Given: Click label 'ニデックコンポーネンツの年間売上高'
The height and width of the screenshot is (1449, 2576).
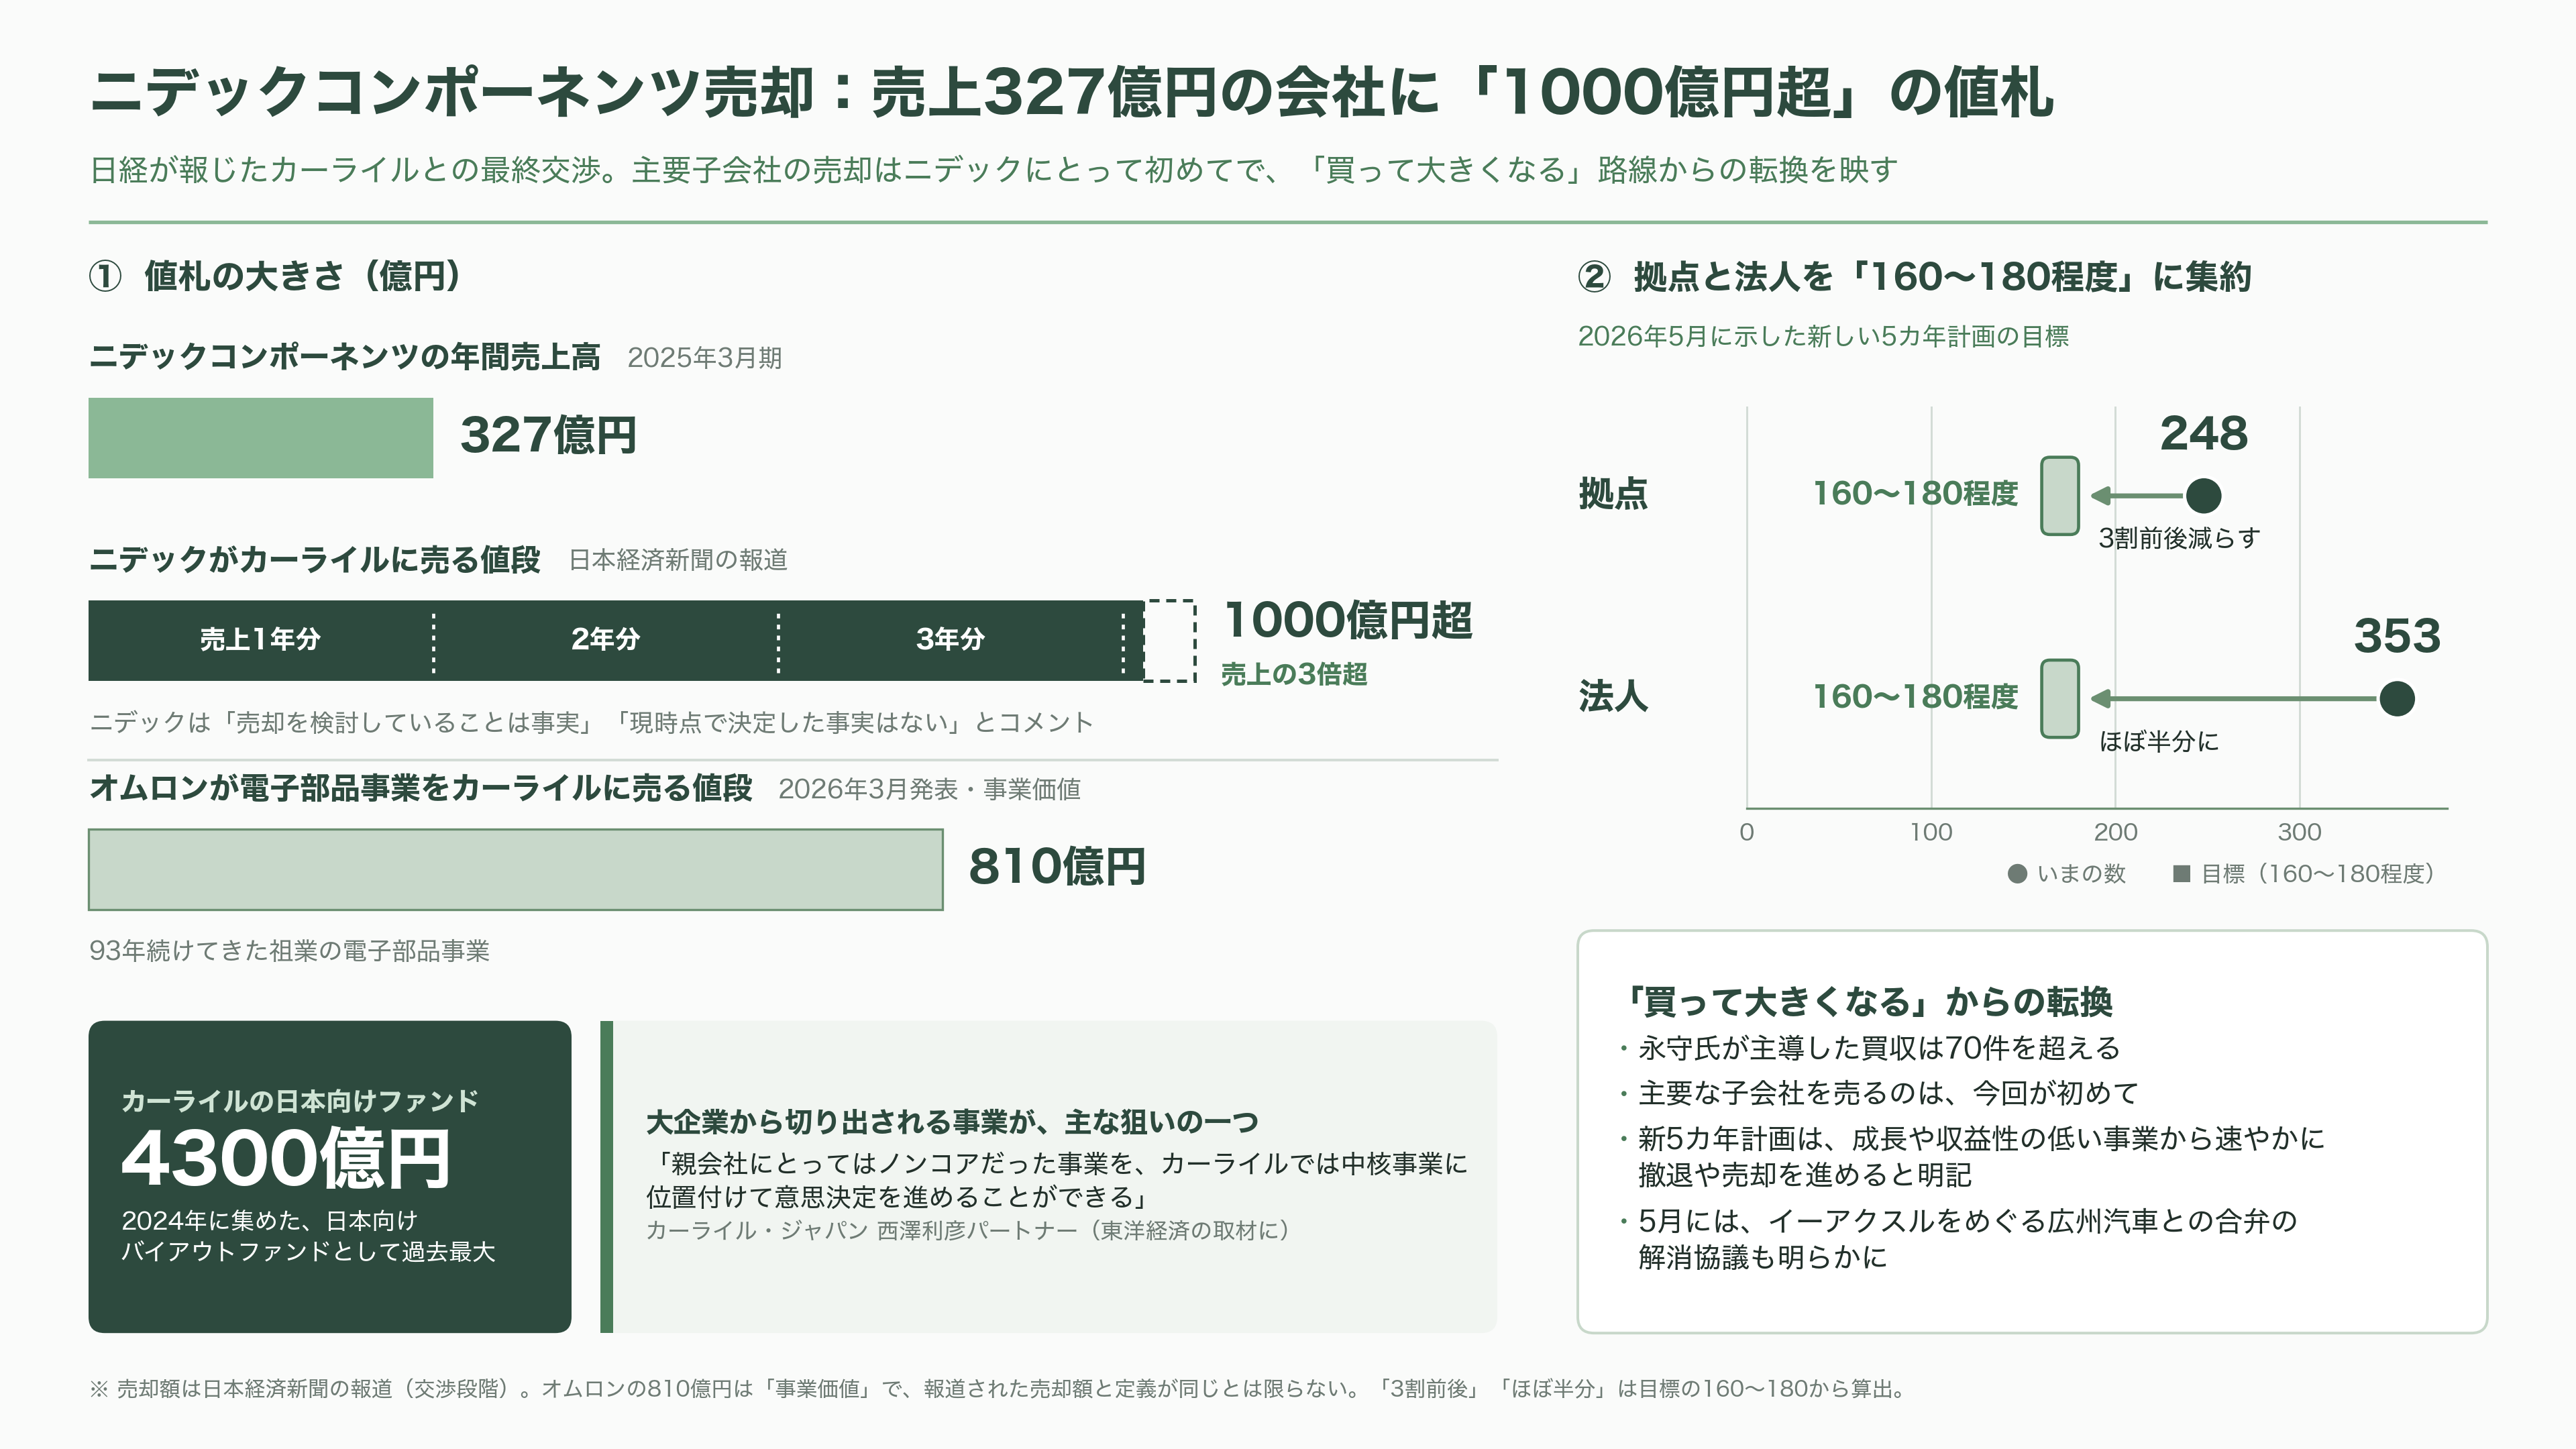Looking at the screenshot, I should [x=345, y=357].
